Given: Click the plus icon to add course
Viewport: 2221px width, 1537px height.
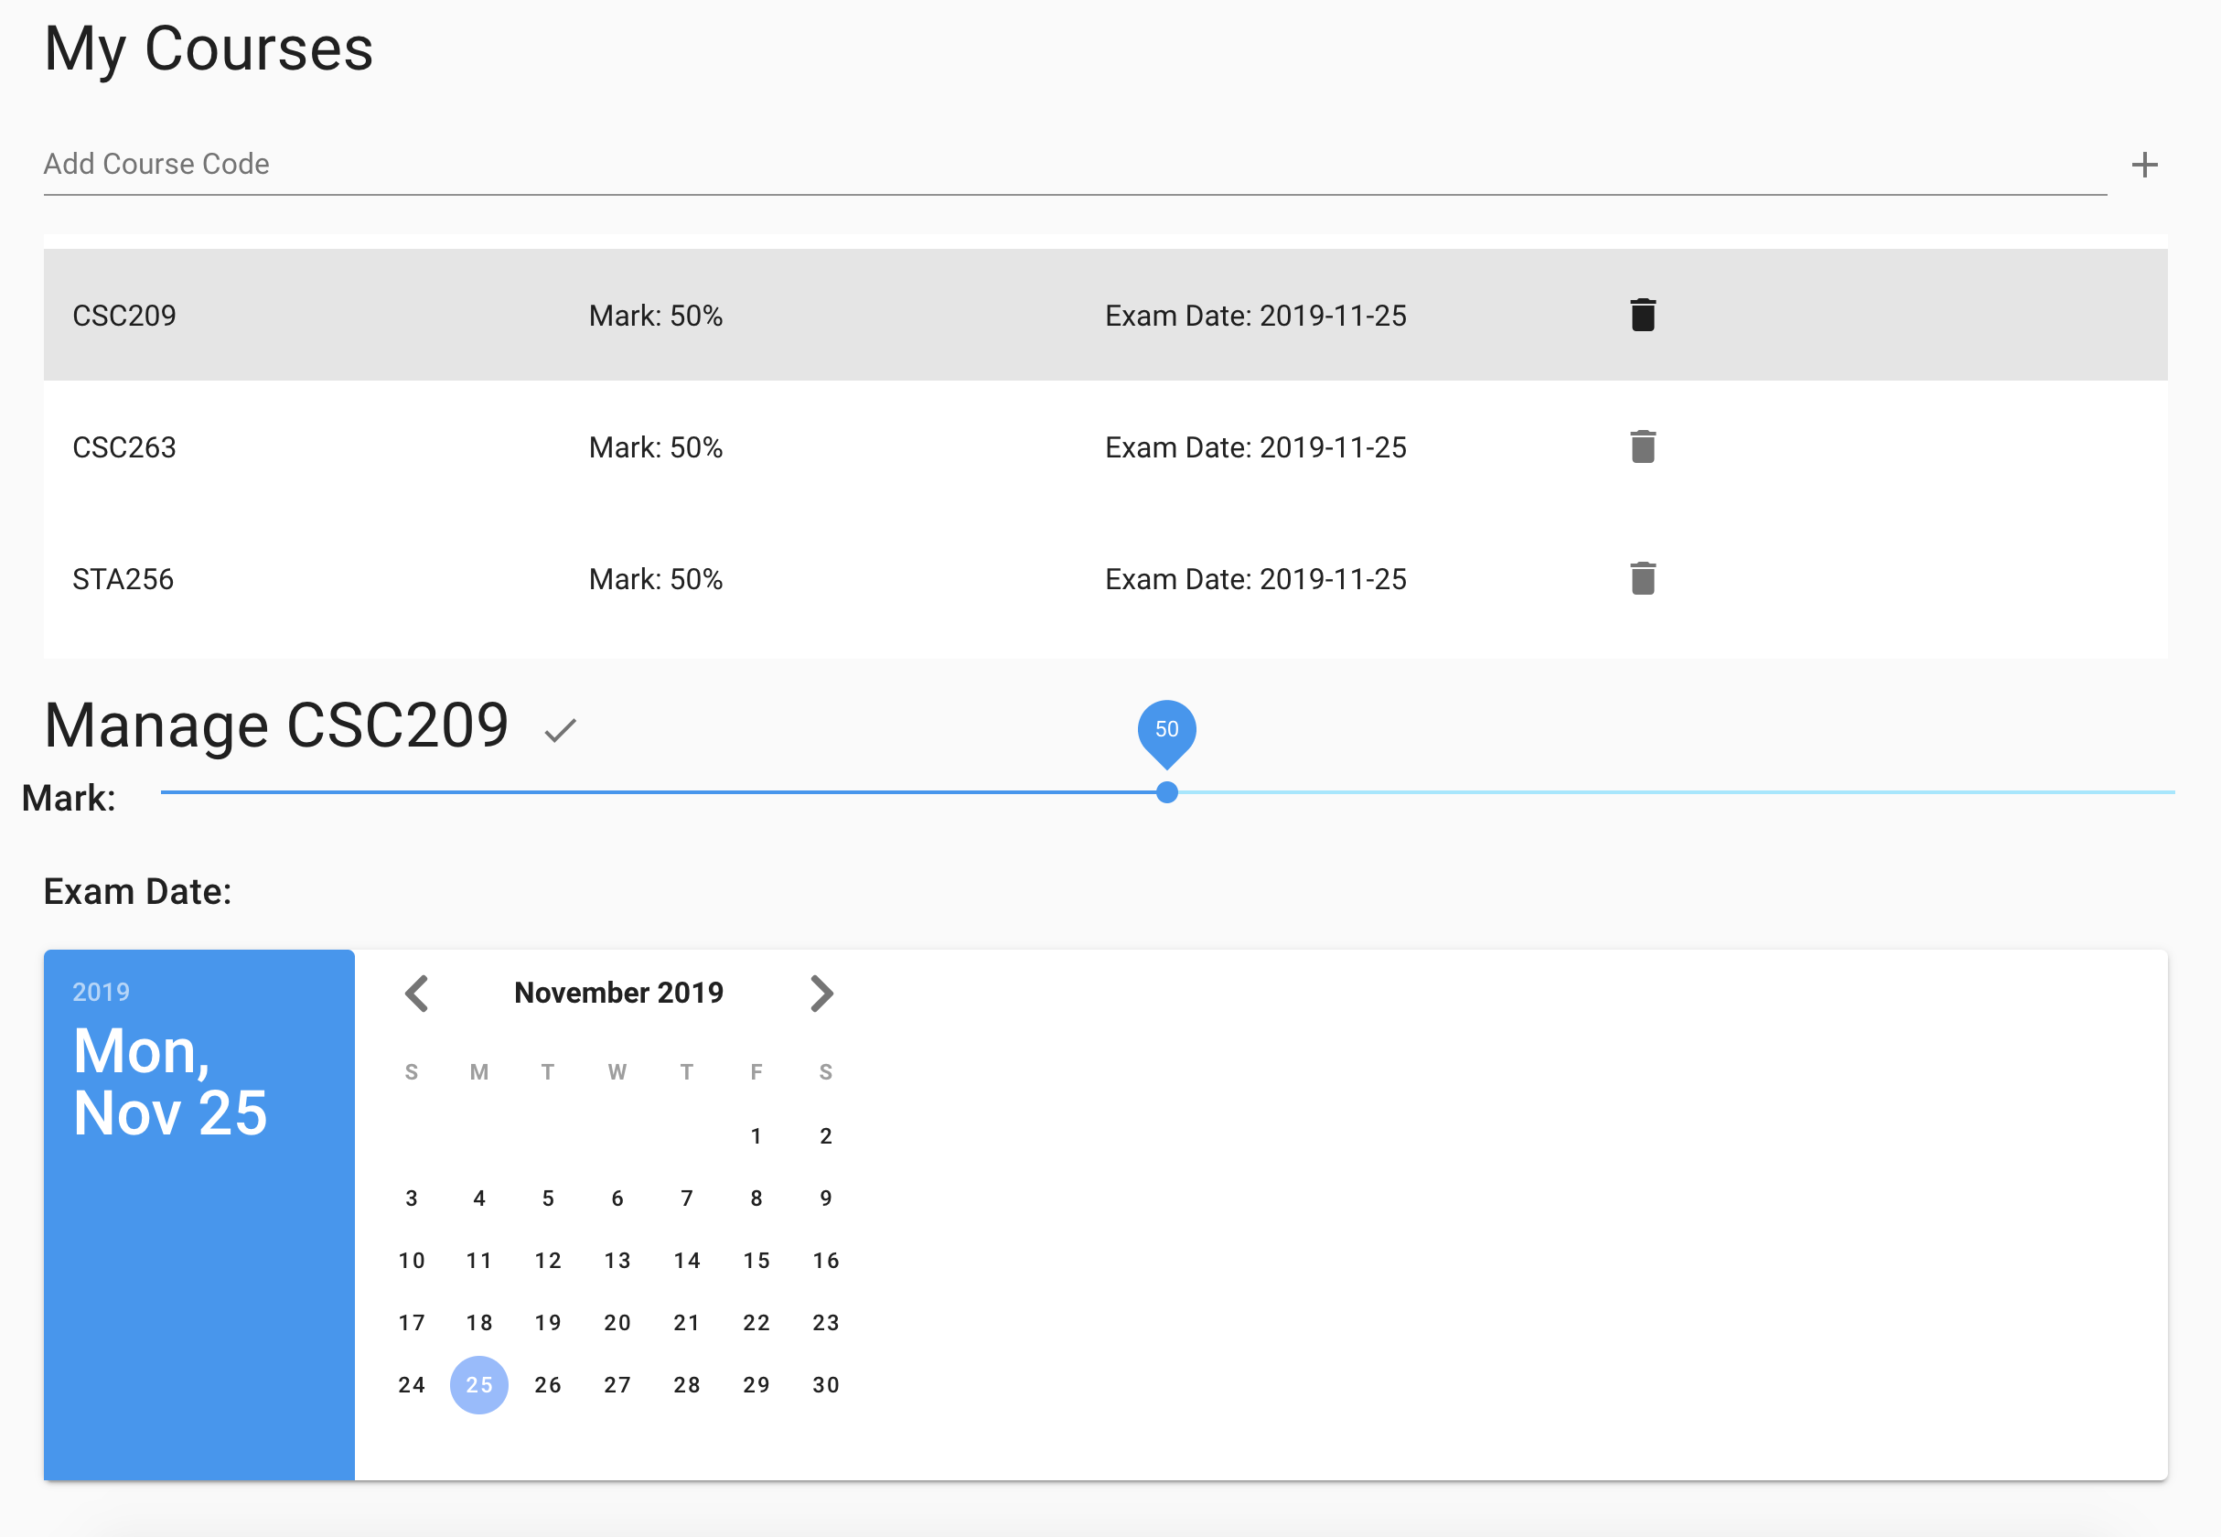Looking at the screenshot, I should coord(2144,165).
